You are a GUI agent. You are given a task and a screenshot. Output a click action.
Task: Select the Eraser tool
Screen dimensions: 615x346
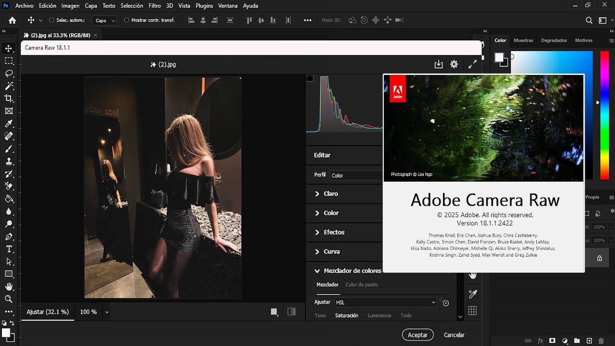[9, 186]
